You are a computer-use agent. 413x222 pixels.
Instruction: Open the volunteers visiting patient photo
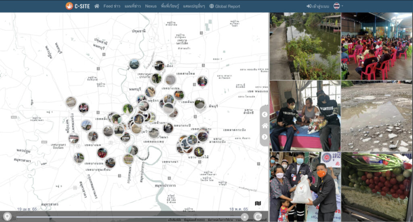(305, 116)
